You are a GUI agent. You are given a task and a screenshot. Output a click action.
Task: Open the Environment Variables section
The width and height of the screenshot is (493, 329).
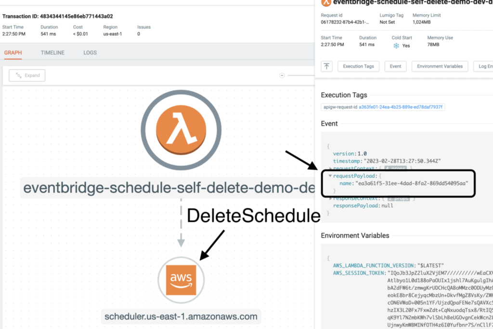tap(440, 66)
